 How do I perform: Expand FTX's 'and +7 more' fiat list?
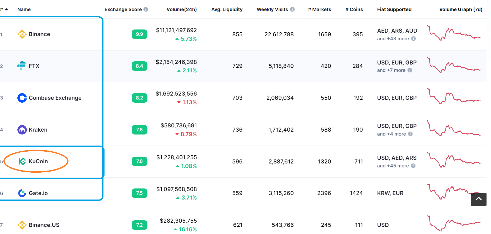click(x=391, y=70)
